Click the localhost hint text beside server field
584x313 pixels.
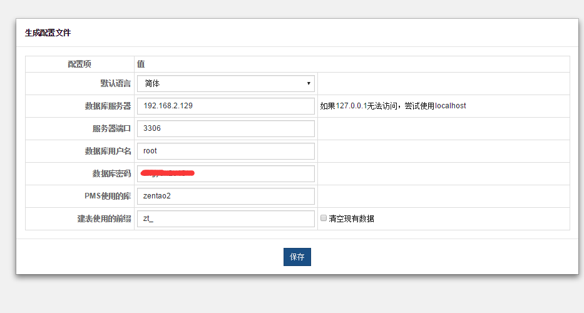[450, 106]
